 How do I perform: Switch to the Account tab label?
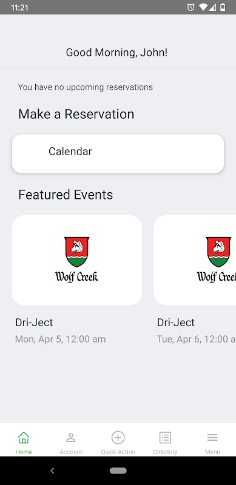(71, 452)
